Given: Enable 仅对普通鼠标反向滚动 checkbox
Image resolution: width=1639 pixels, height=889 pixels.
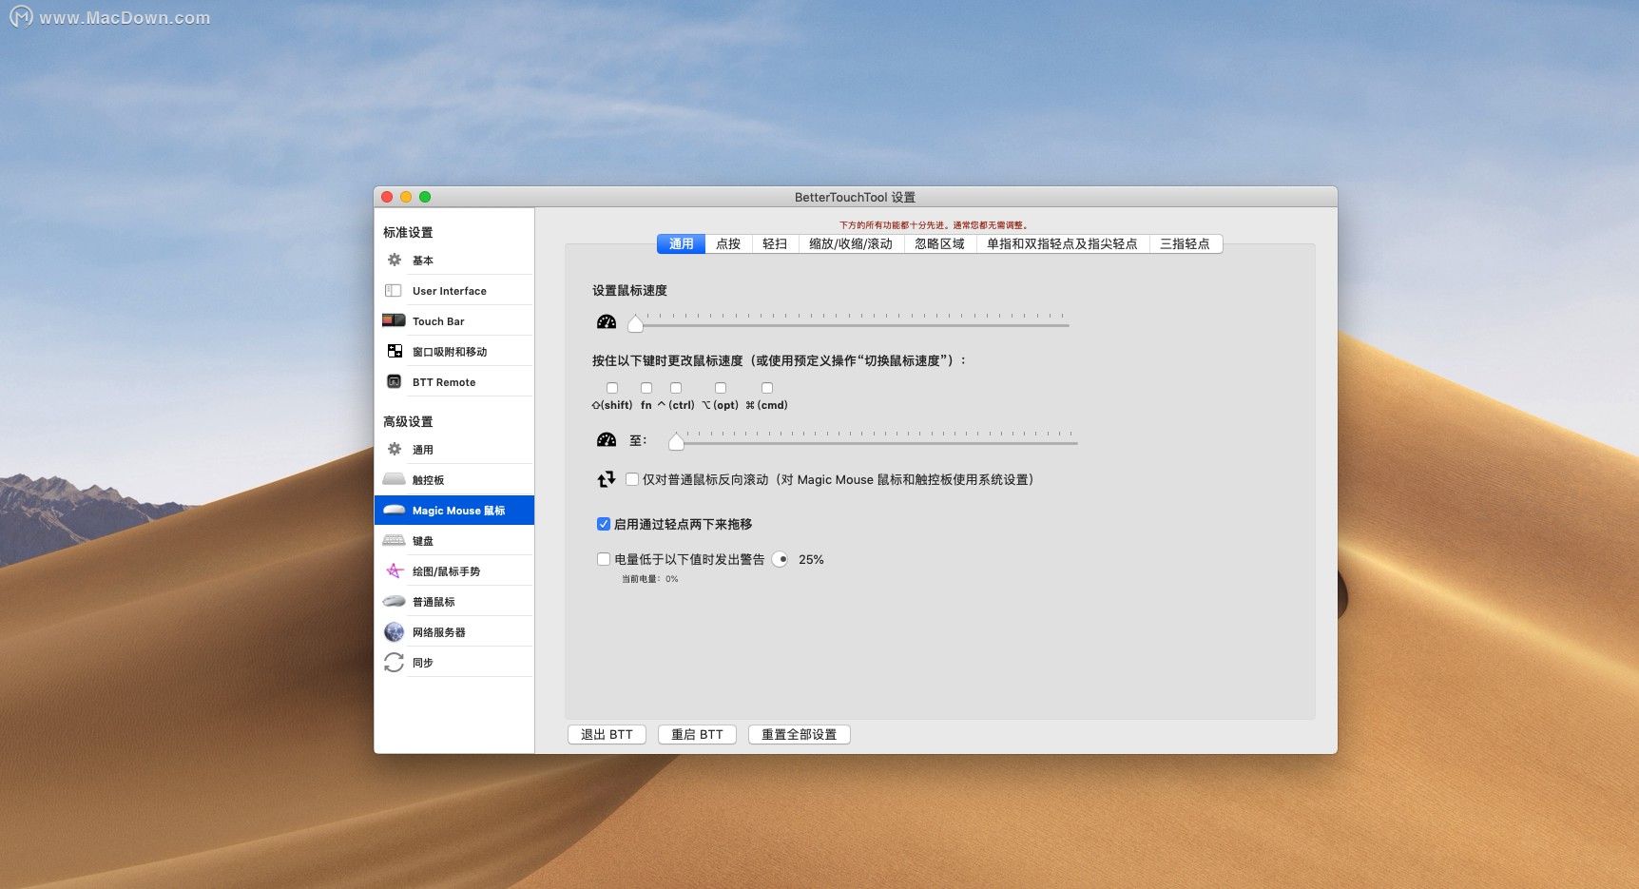Looking at the screenshot, I should [x=632, y=479].
